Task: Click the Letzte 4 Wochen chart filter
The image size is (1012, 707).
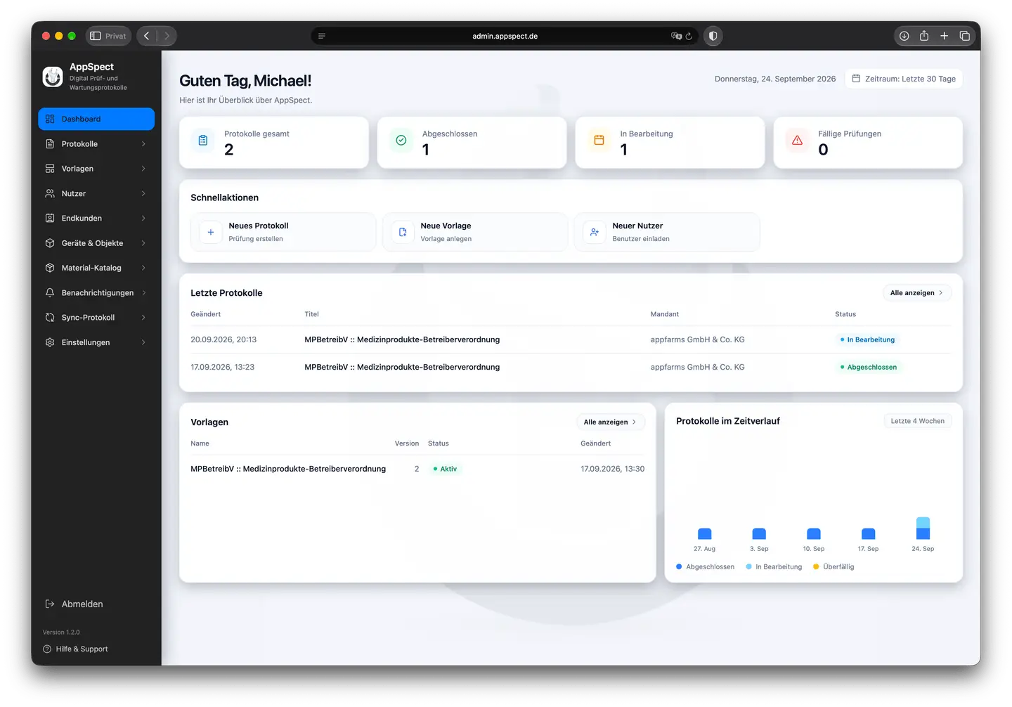Action: coord(918,421)
